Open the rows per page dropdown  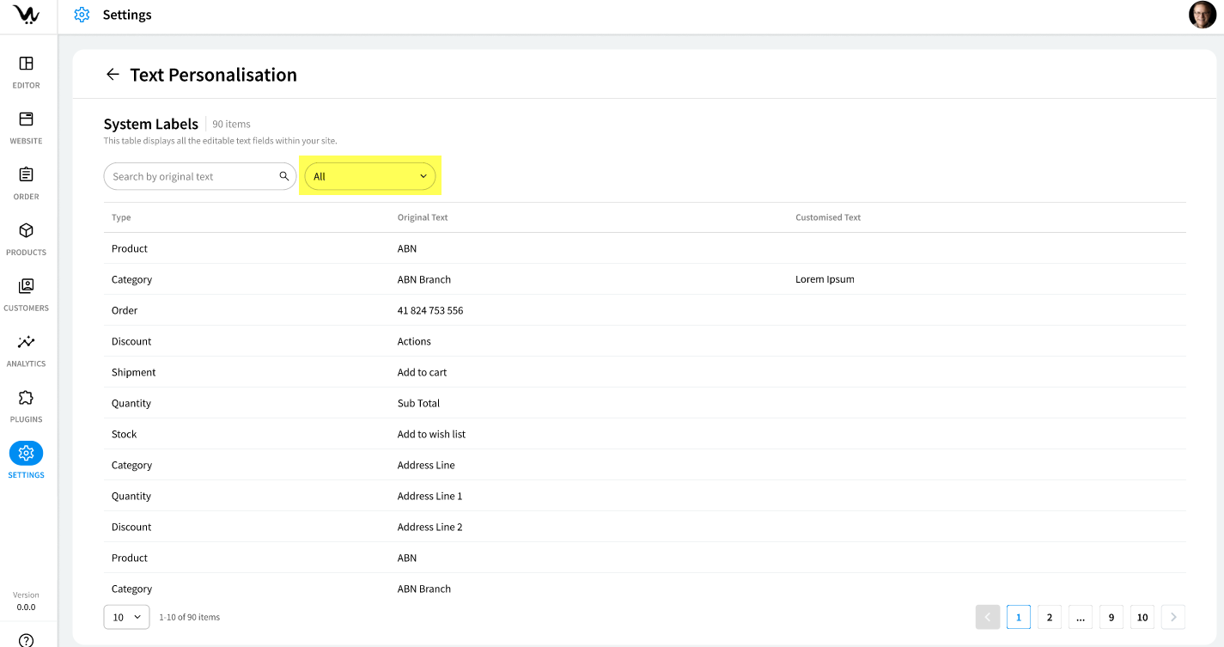pyautogui.click(x=126, y=617)
